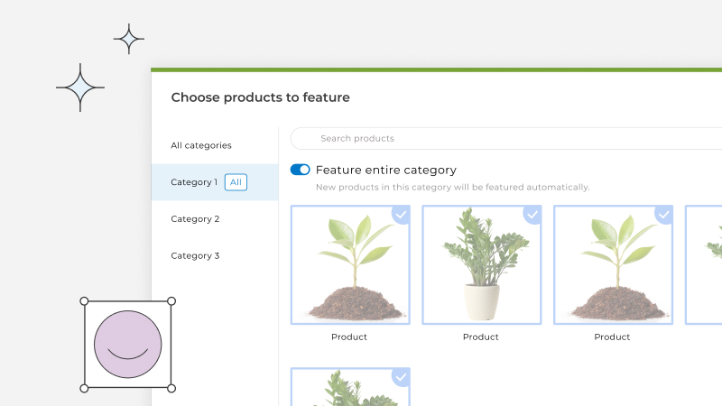
Task: Click the All badge beside Category 1
Action: click(x=236, y=182)
